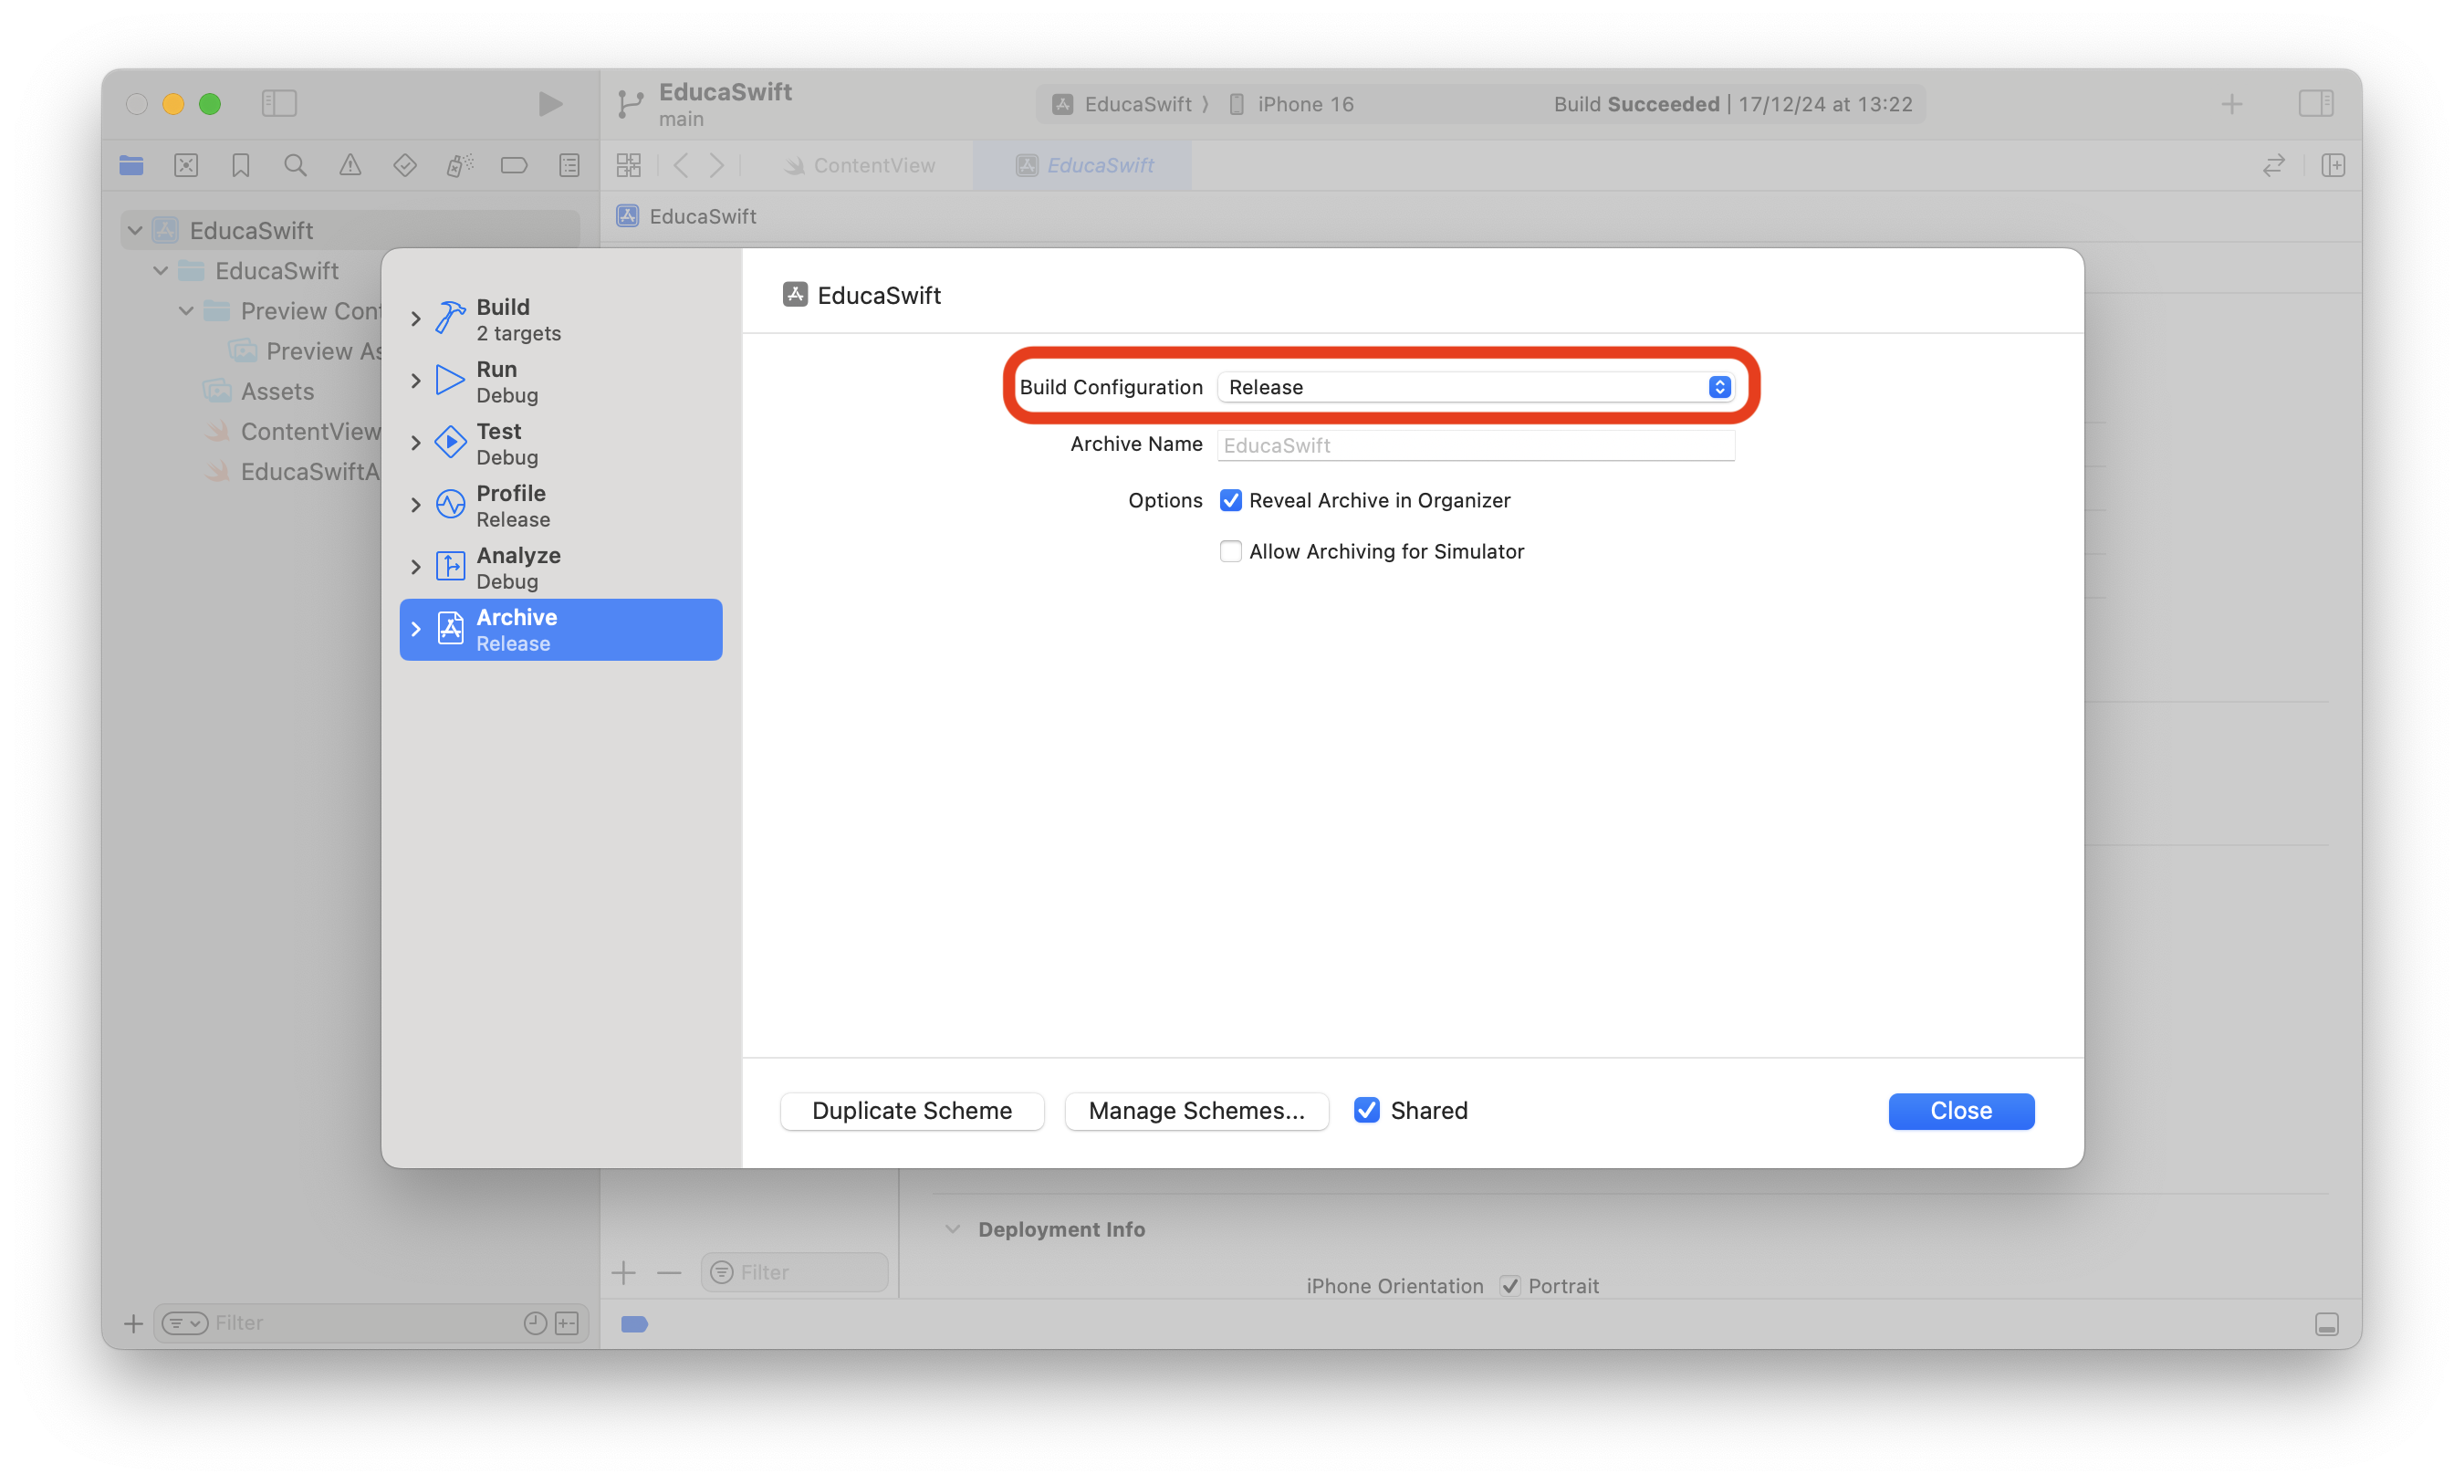Open the Source Control navigator icon
Image resolution: width=2464 pixels, height=1484 pixels.
(186, 165)
